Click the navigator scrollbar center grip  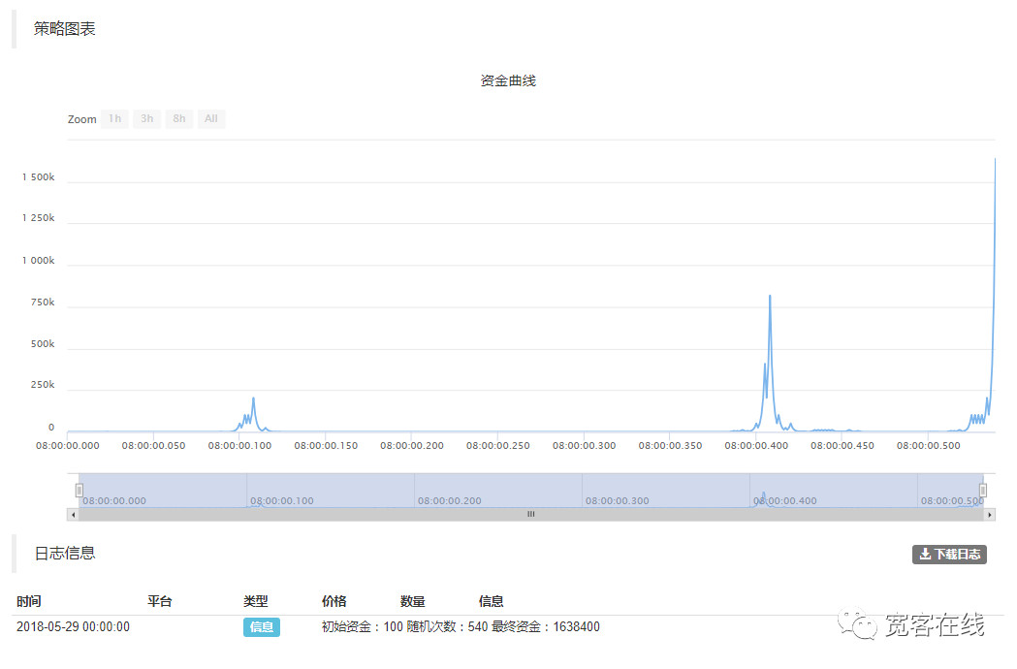click(530, 515)
